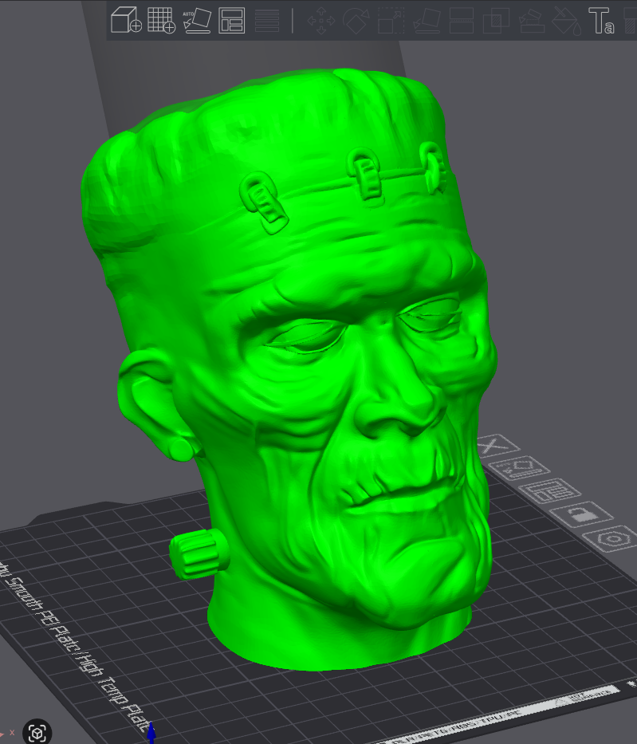
Task: Click the neck bolt on the model
Action: point(199,553)
